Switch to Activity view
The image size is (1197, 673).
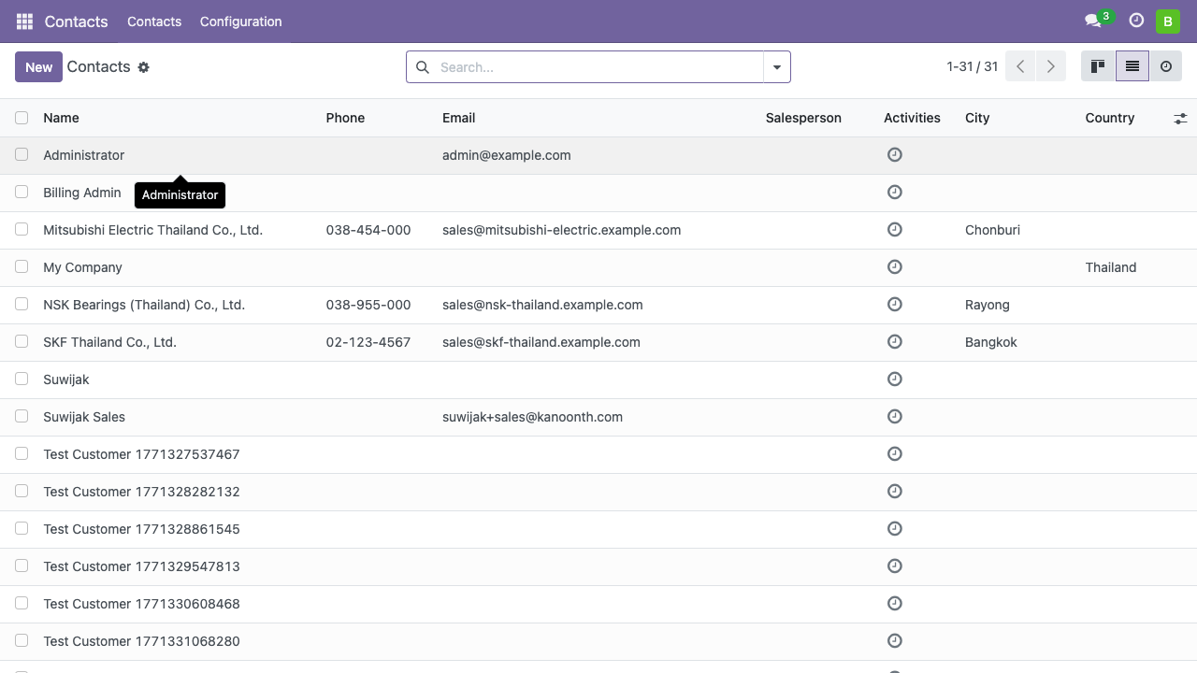(x=1165, y=66)
